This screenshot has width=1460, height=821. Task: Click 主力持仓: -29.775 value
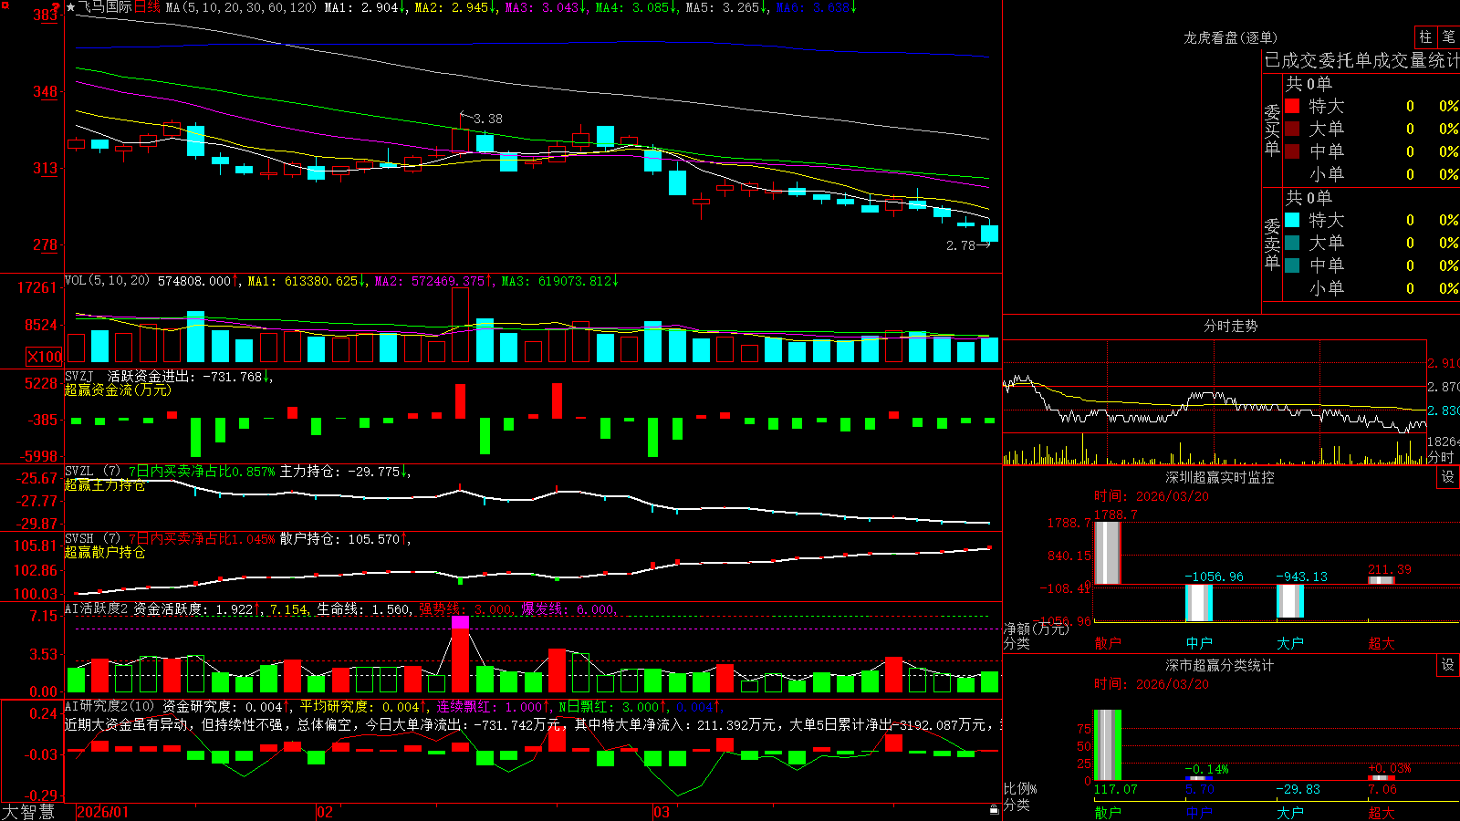click(x=345, y=472)
